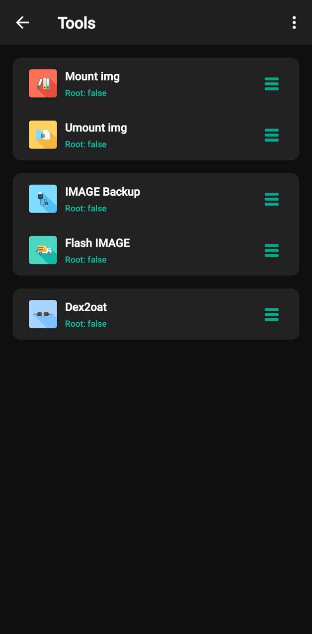Image resolution: width=312 pixels, height=634 pixels.
Task: Toggle Root setting for Mount img
Action: 85,93
